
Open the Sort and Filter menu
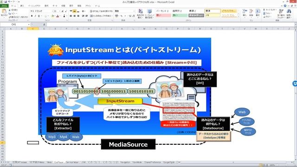[281, 13]
